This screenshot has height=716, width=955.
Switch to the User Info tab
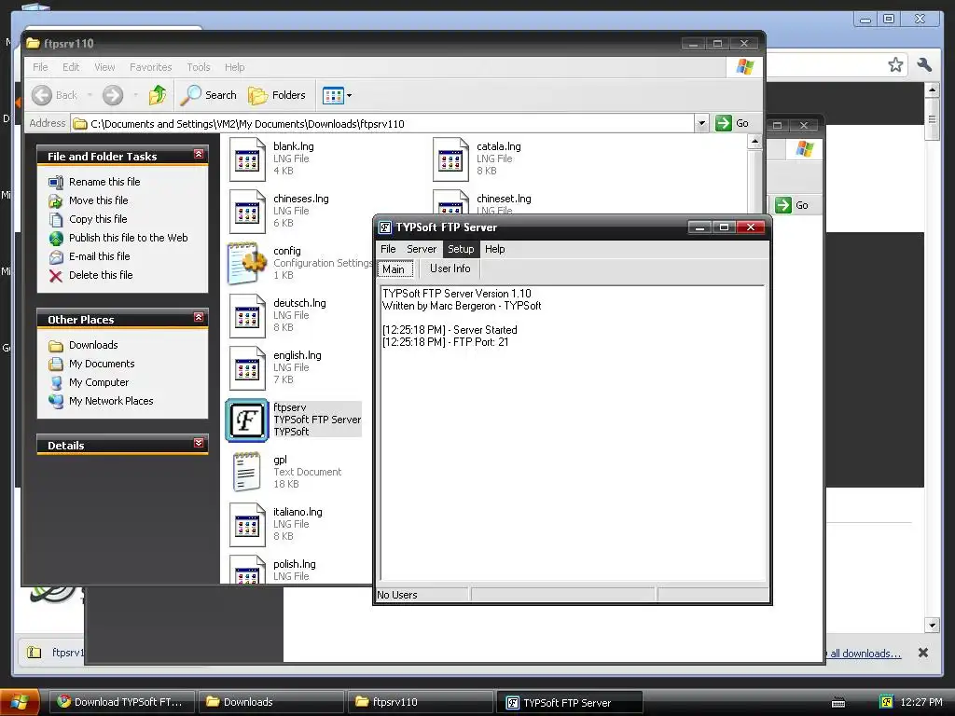coord(450,268)
